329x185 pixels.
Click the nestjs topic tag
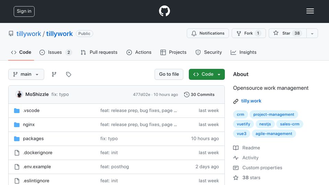pyautogui.click(x=265, y=124)
